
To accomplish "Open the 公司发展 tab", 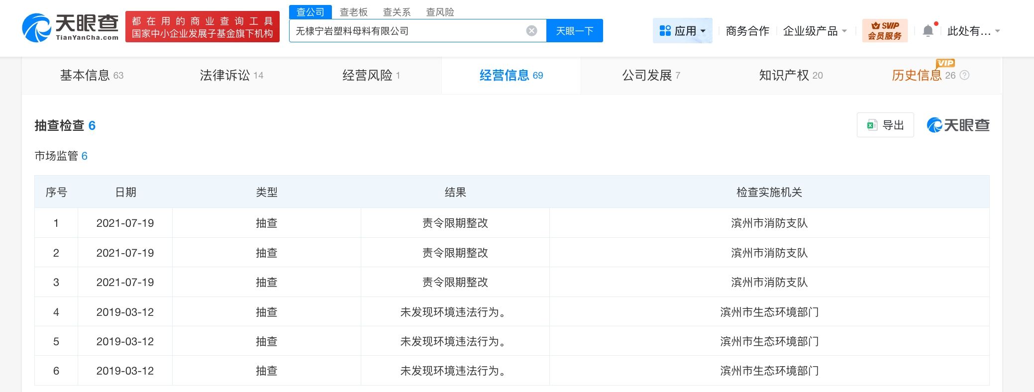I will 651,76.
